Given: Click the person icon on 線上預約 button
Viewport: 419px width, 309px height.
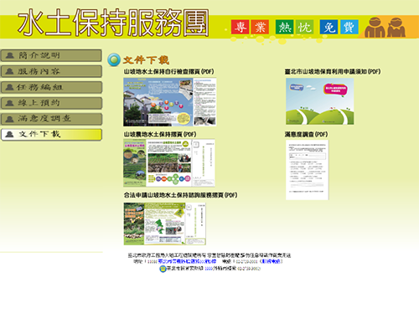Looking at the screenshot, I should pyautogui.click(x=10, y=103).
